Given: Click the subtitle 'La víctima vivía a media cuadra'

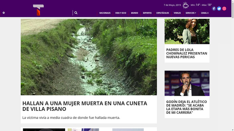Looking at the screenshot, I should tap(71, 117).
